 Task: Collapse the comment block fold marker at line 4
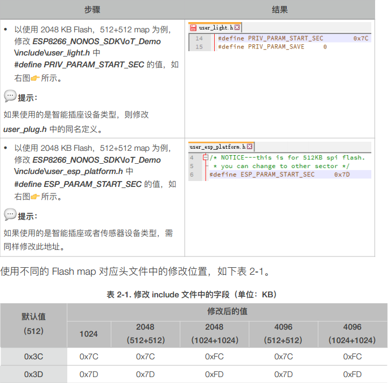tap(206, 157)
